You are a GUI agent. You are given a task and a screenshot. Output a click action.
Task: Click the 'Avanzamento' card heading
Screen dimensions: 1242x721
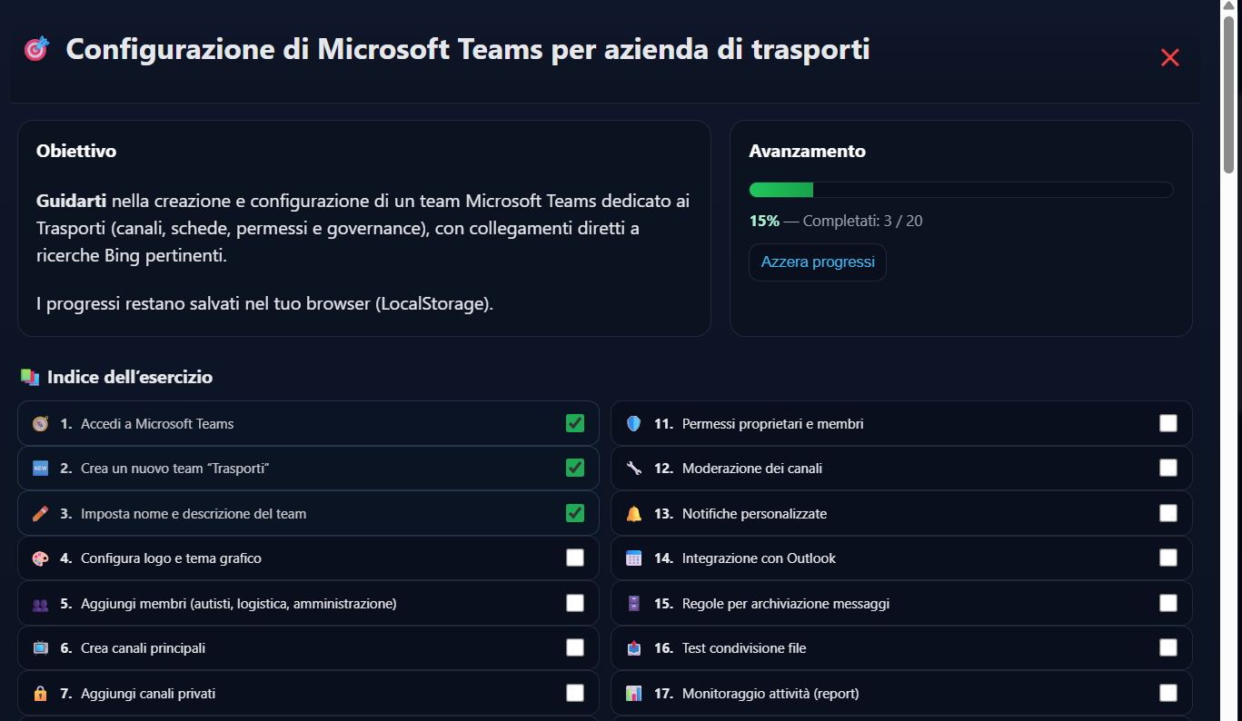(x=807, y=152)
